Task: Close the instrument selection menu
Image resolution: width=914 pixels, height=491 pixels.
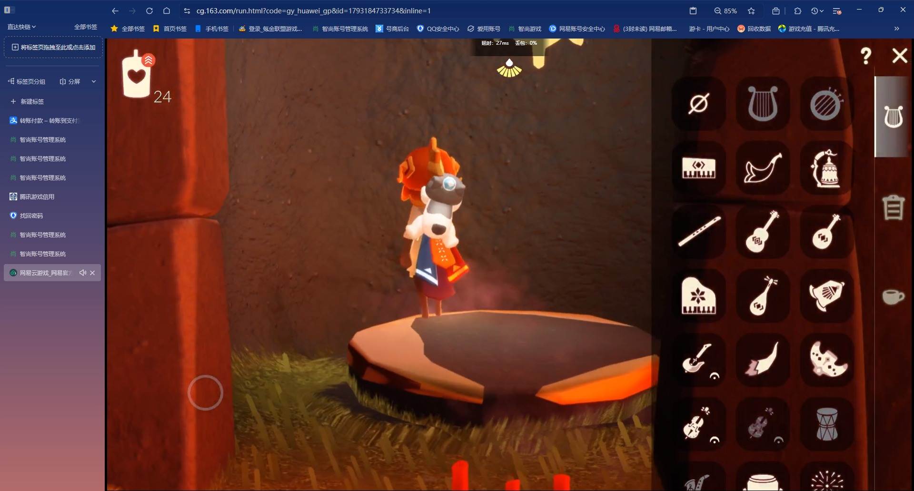Action: [x=900, y=56]
